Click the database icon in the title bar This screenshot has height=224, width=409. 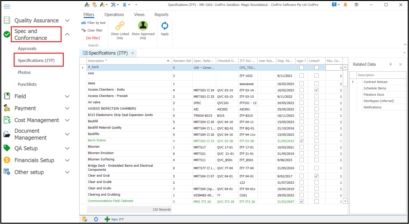click(95, 5)
